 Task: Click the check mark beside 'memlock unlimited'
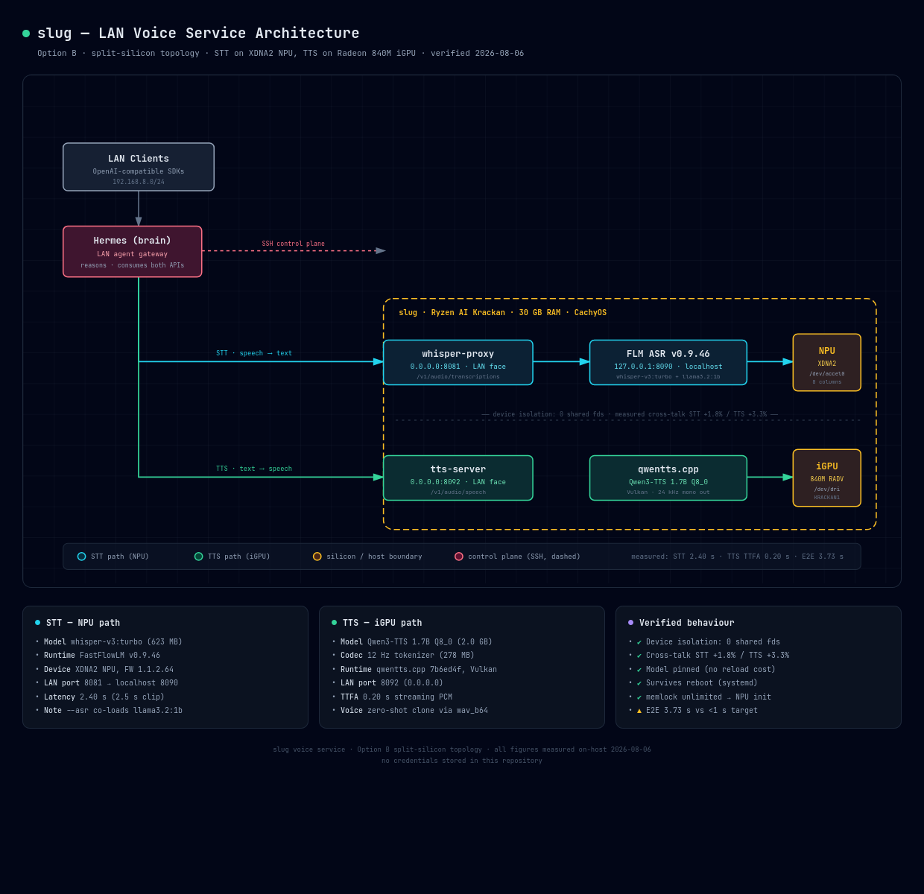639,697
